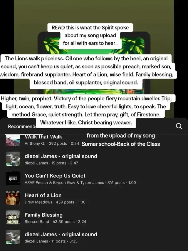188x251 pixels.
Task: Tap the Heart of a Lion album art
Action: click(x=13, y=198)
